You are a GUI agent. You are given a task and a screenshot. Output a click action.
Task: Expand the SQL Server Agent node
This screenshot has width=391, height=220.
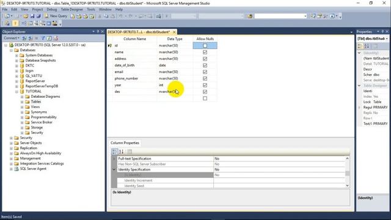[11, 169]
